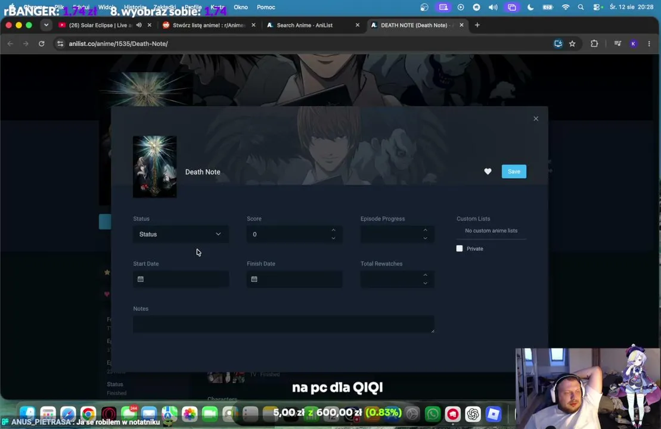This screenshot has height=429, width=661.
Task: Close the Reddit anime list tab
Action: click(253, 25)
